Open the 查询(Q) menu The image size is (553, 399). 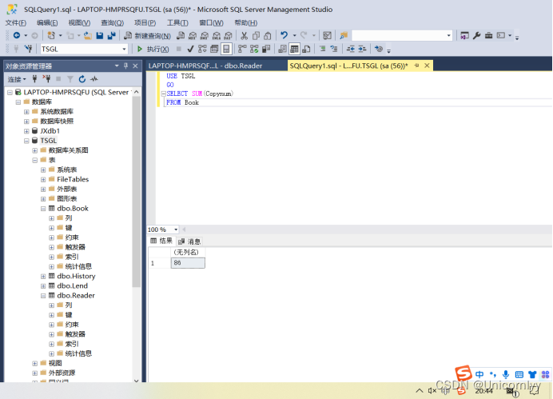point(112,23)
